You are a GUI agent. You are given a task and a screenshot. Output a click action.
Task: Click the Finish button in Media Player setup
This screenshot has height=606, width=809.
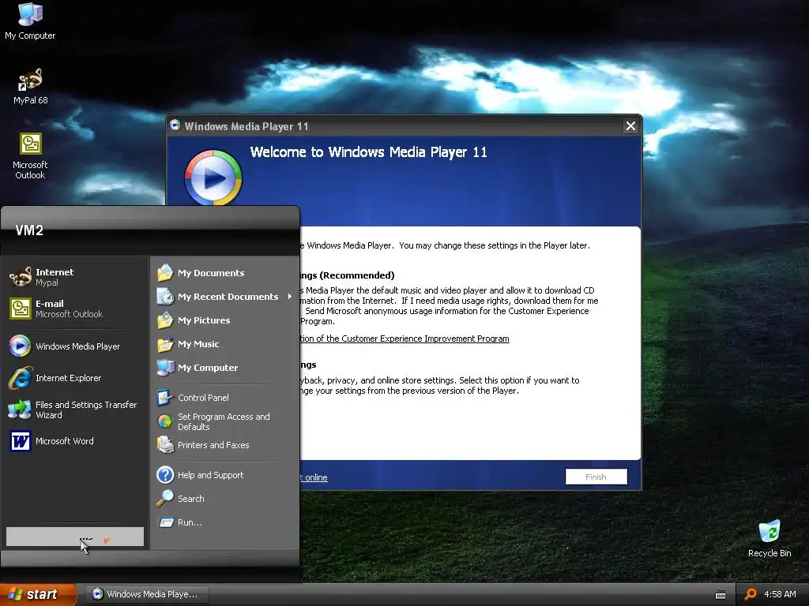(x=596, y=477)
